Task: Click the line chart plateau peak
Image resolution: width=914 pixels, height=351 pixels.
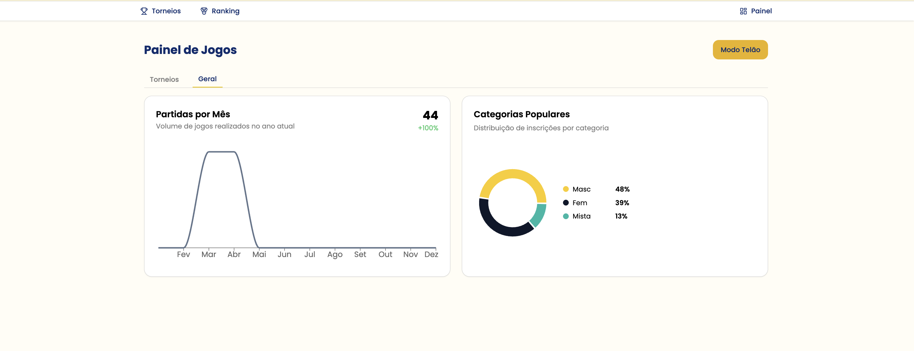Action: pyautogui.click(x=221, y=152)
